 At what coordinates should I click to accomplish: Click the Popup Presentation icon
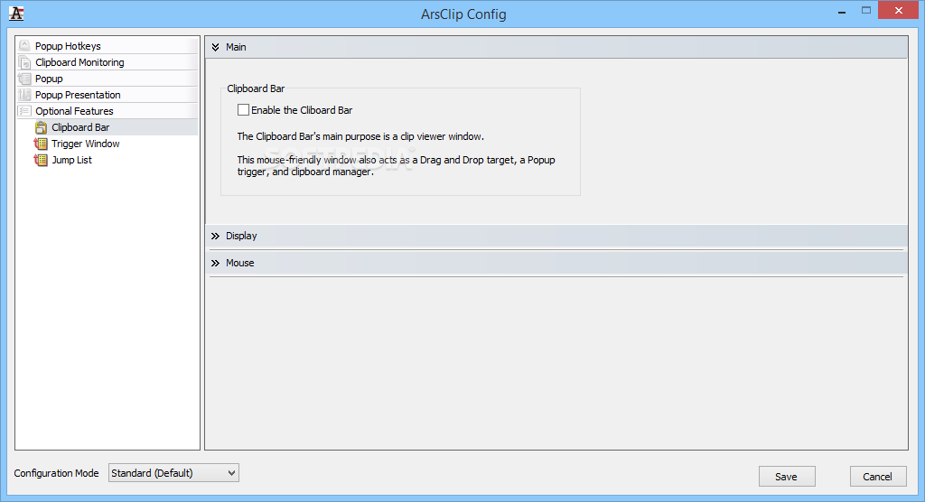(24, 95)
